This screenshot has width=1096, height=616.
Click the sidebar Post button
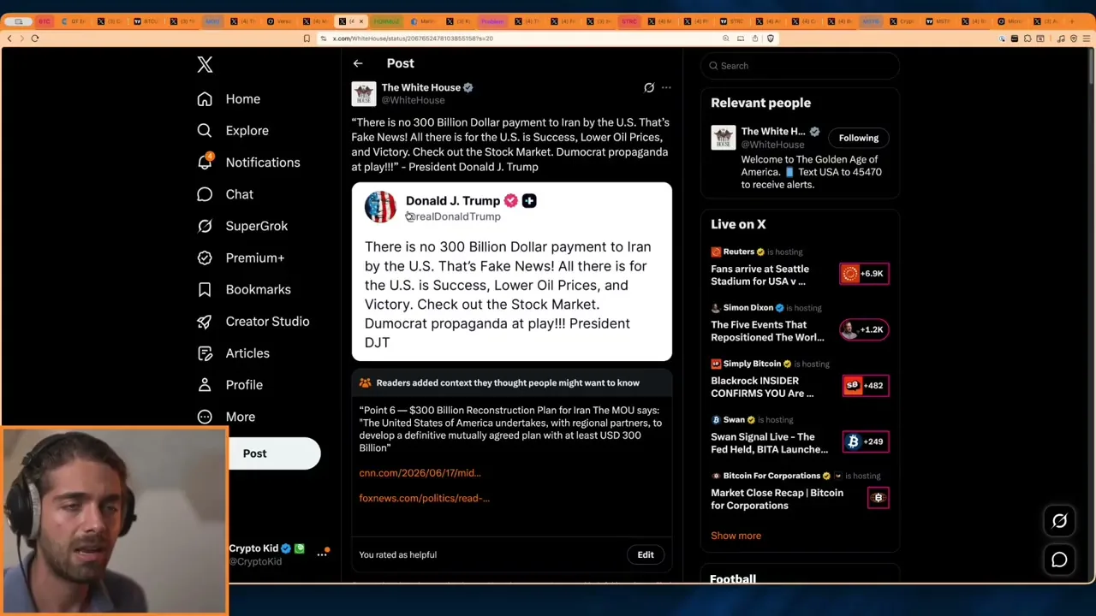(274, 453)
